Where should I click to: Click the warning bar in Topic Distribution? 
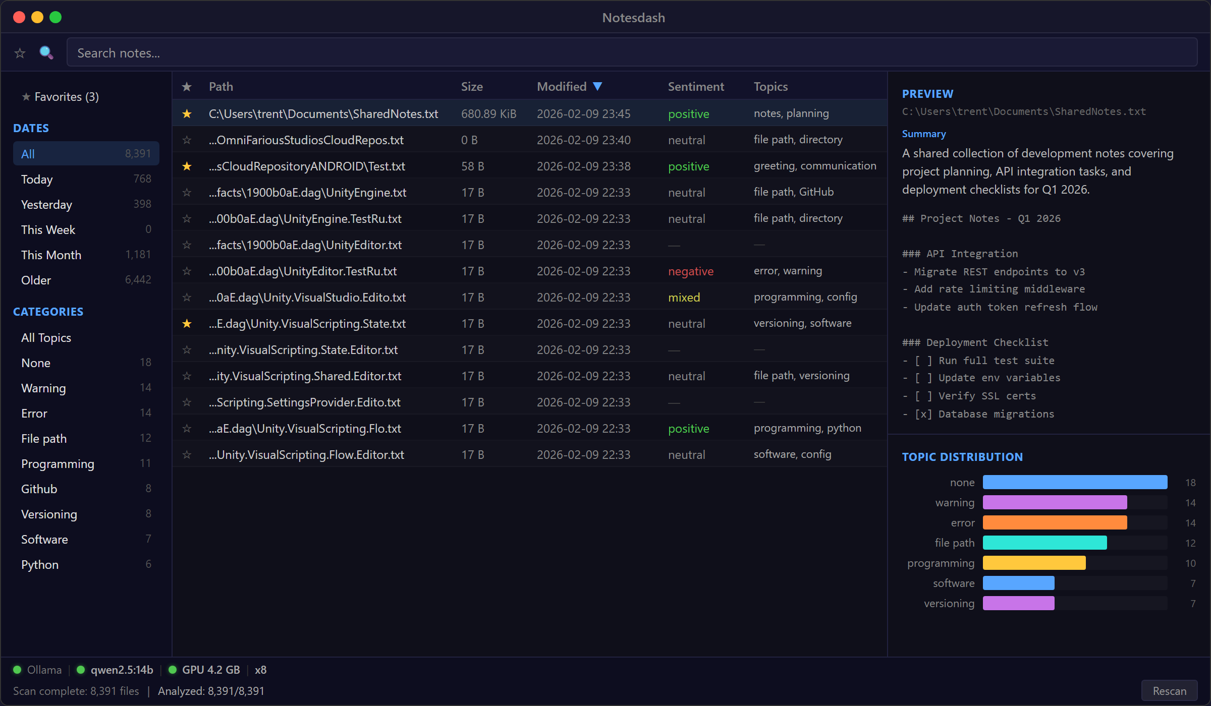pyautogui.click(x=1055, y=502)
